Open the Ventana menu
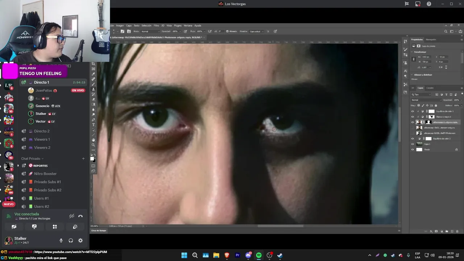 pos(188,25)
